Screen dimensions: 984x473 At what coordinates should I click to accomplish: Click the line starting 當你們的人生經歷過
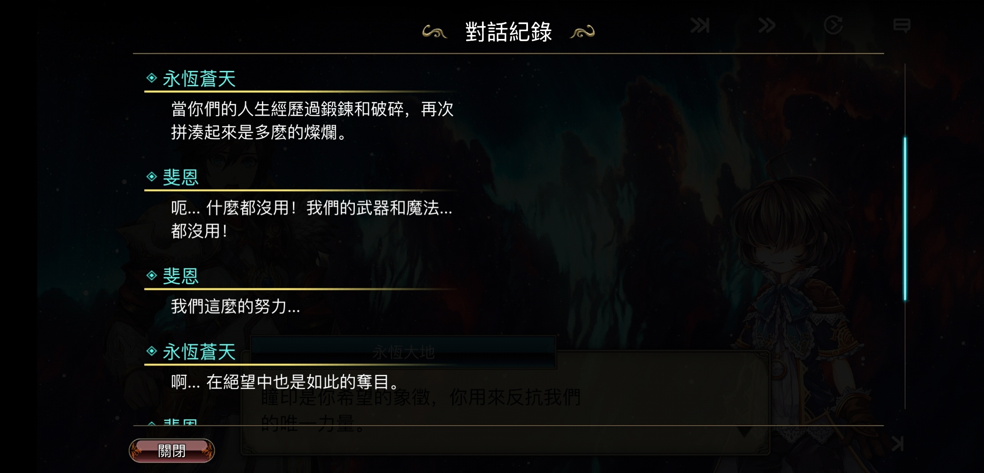[312, 120]
